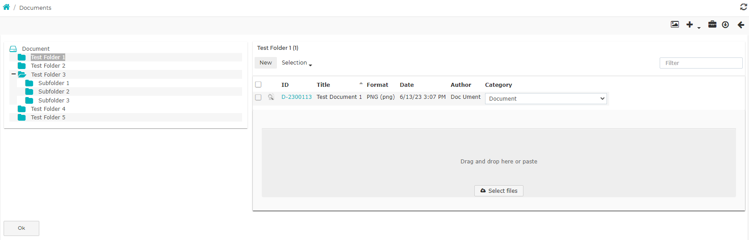Click the back arrow icon
This screenshot has width=749, height=240.
click(x=741, y=24)
